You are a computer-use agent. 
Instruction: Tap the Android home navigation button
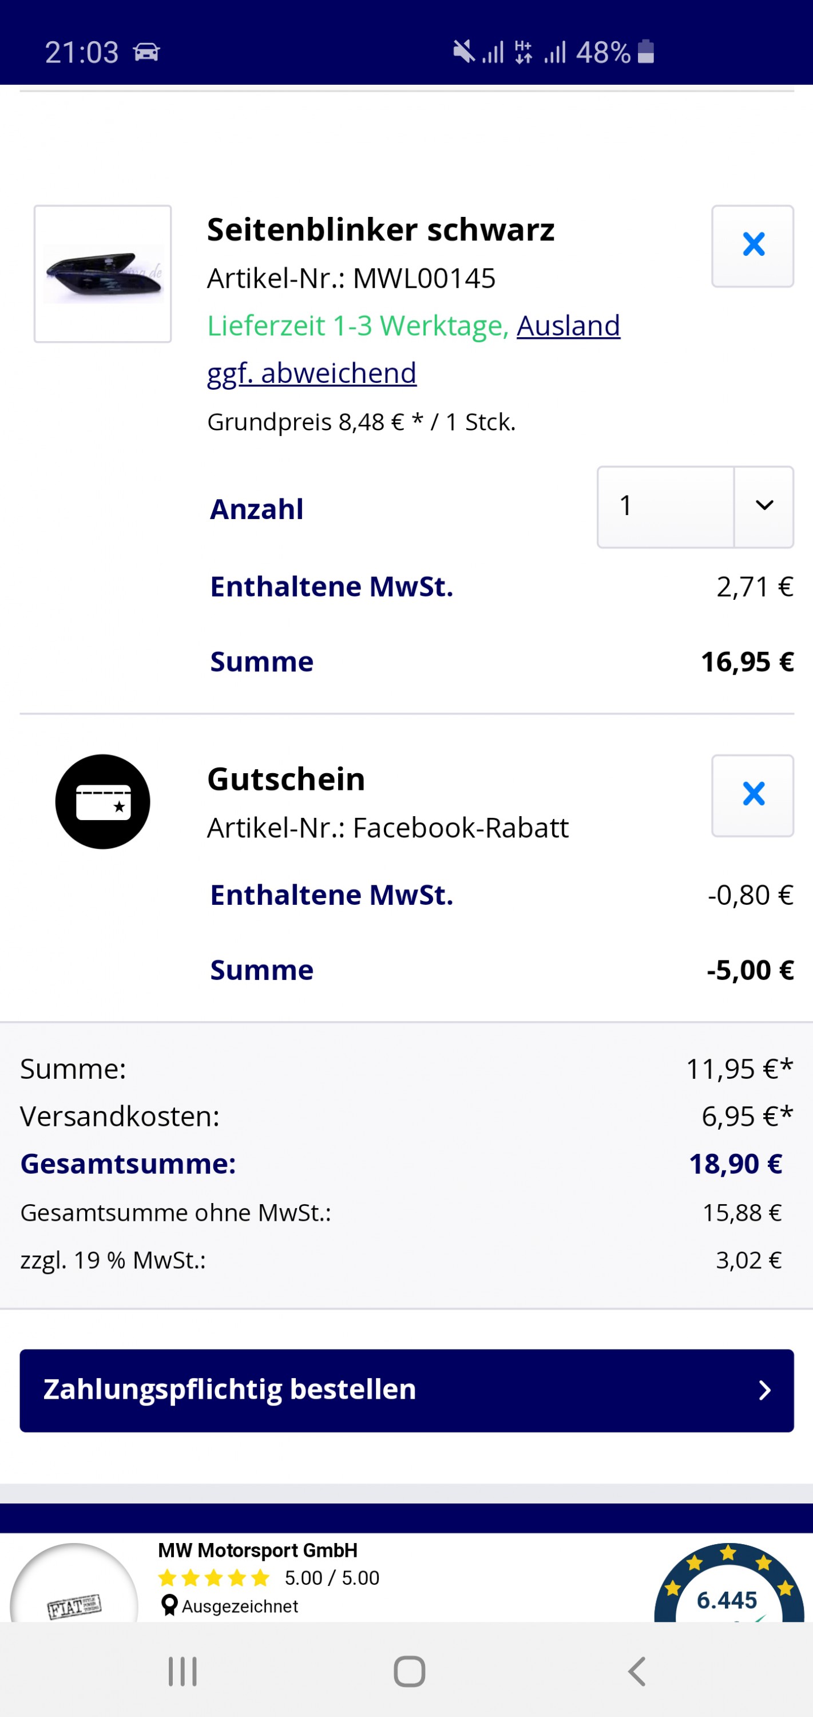click(x=409, y=1671)
